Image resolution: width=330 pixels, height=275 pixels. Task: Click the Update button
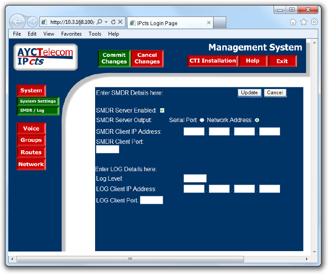coord(249,93)
